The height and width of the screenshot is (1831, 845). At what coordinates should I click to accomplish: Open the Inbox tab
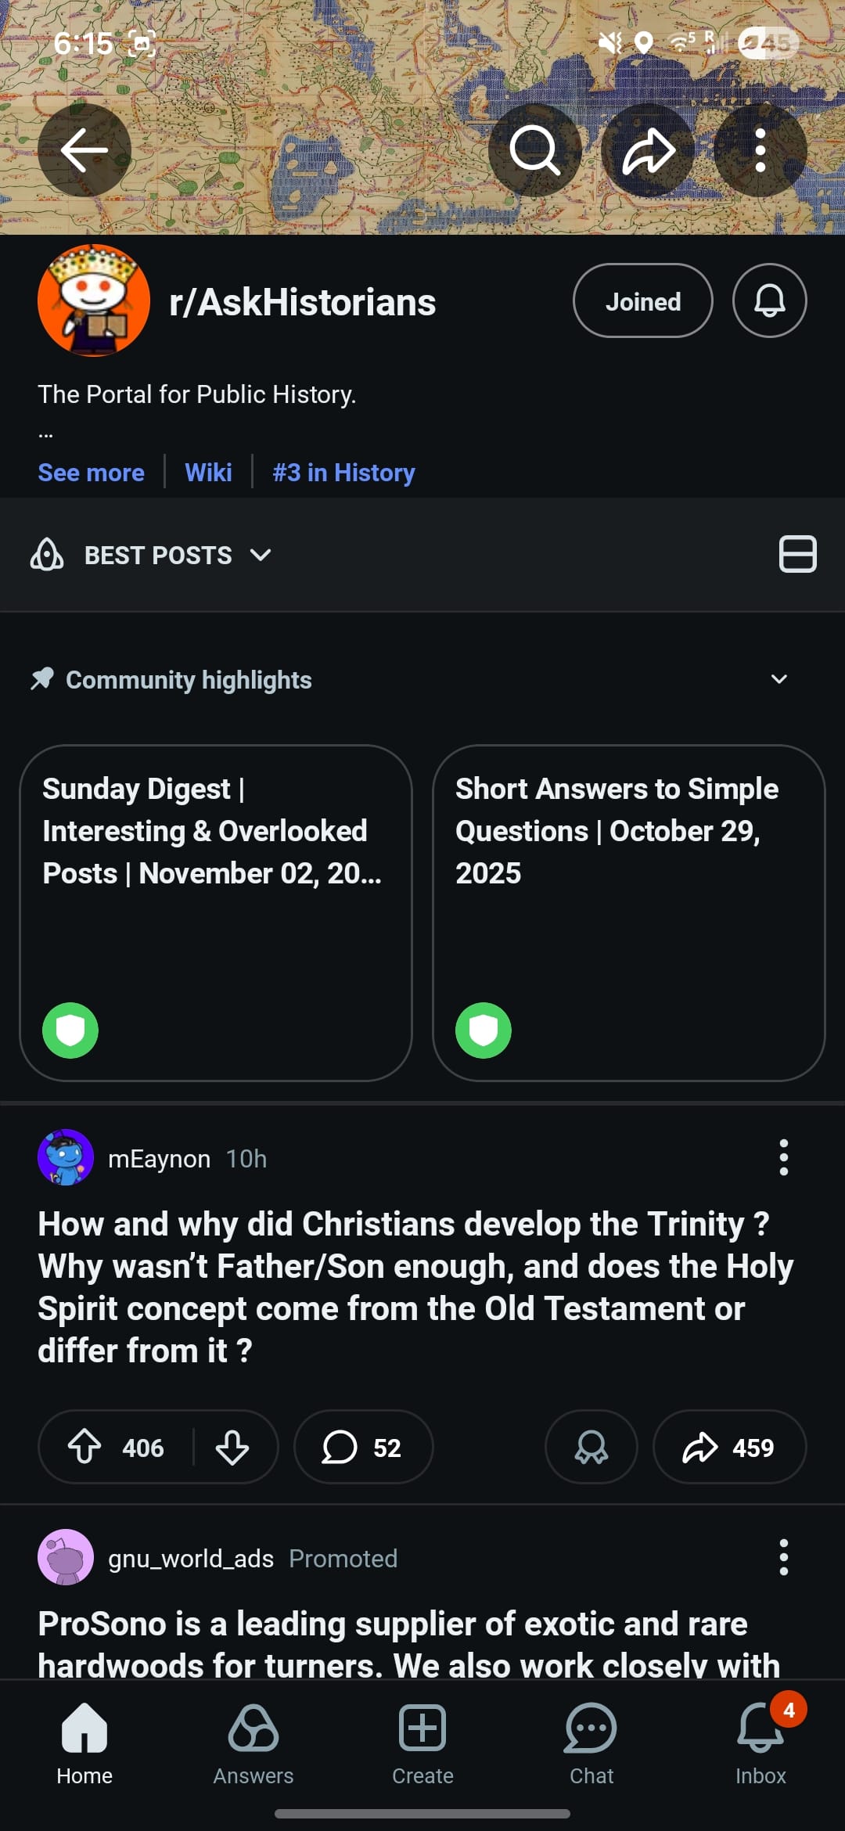point(760,1744)
